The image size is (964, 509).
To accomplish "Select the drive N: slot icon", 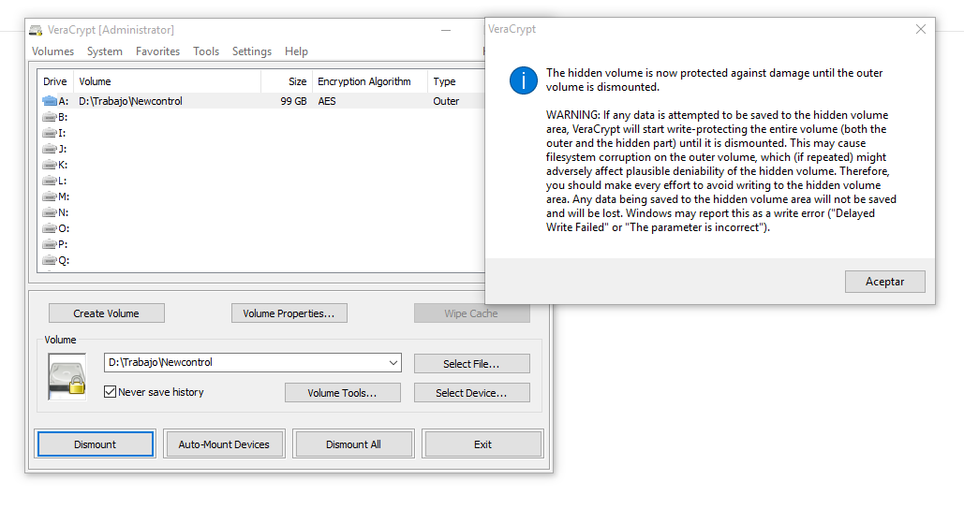I will tap(49, 212).
